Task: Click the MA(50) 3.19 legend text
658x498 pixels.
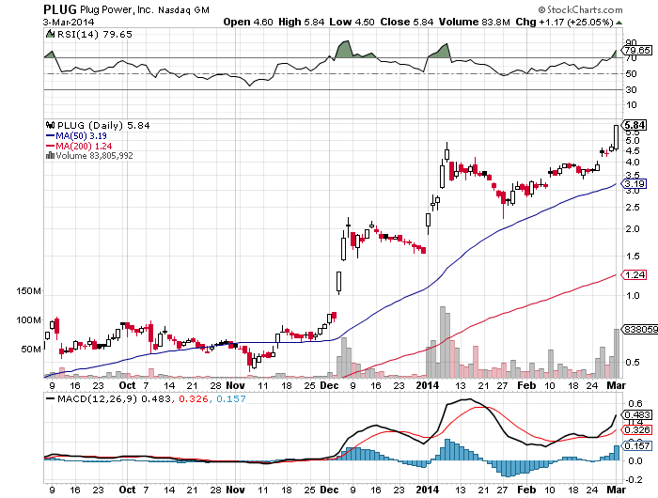Action: pyautogui.click(x=81, y=136)
